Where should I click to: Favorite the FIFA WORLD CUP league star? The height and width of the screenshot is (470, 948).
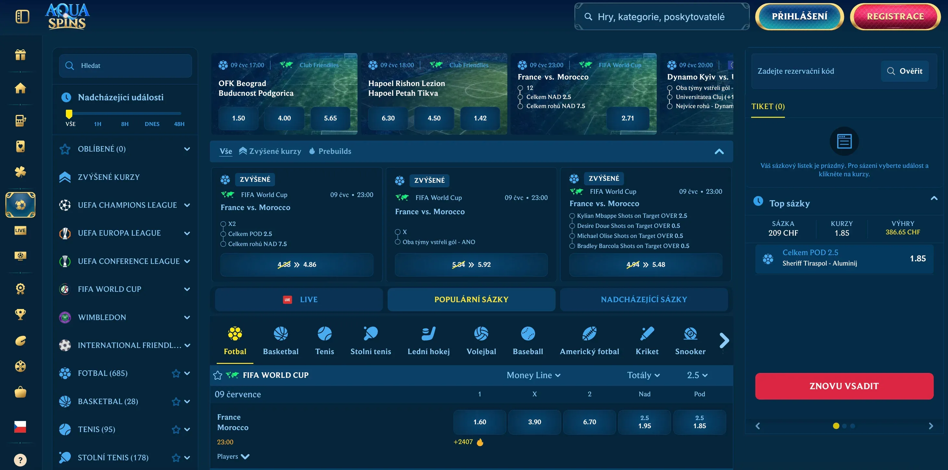click(217, 375)
